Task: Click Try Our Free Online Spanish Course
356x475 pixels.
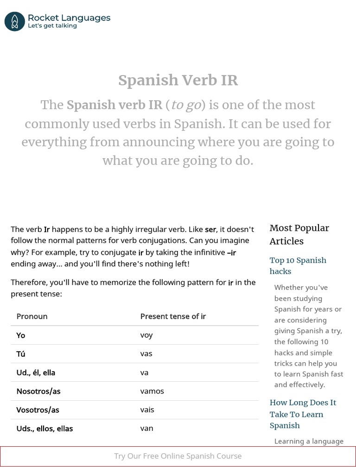Action: (x=178, y=456)
